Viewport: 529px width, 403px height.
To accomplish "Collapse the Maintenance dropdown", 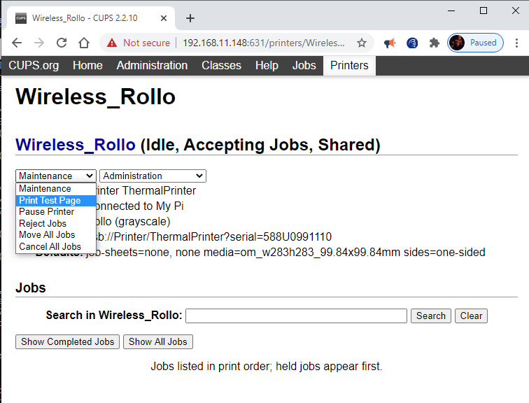I will click(56, 176).
